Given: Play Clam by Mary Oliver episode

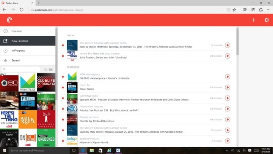Looking at the screenshot, I should [x=227, y=130].
